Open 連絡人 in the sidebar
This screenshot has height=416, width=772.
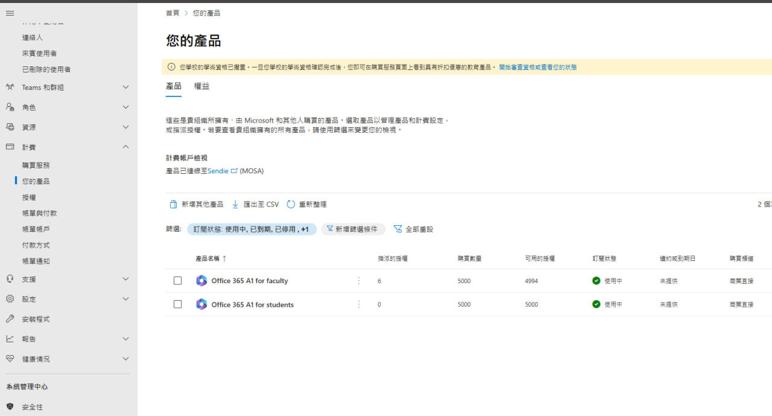pos(33,37)
